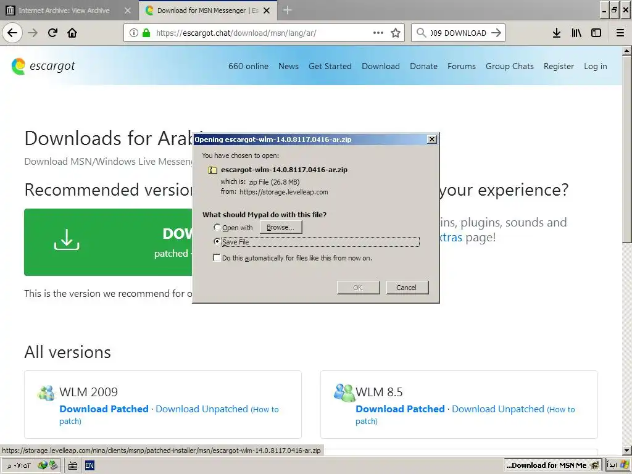Click the All versions heading

click(67, 352)
